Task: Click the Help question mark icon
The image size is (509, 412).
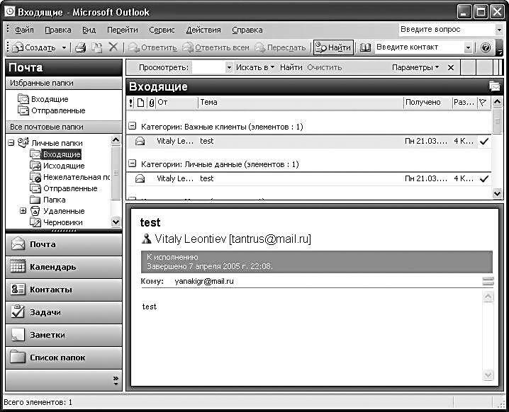Action: pos(486,47)
